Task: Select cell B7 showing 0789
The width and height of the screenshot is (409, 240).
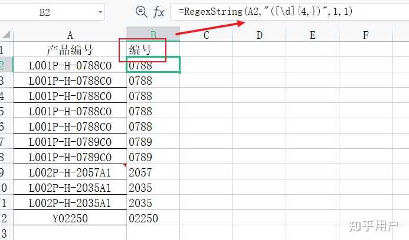Action: pos(153,141)
